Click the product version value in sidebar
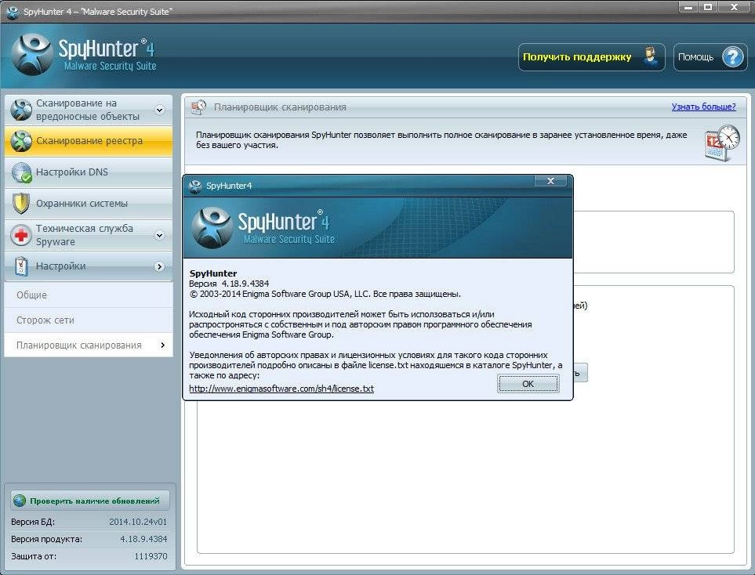Screen dimensions: 755x575 (143, 539)
